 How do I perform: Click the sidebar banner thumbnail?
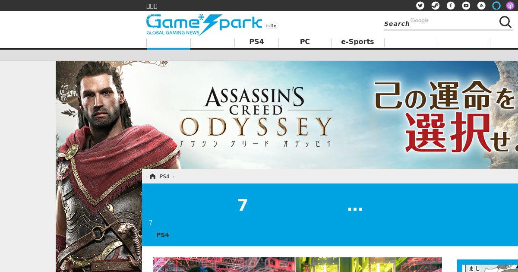coord(487,266)
